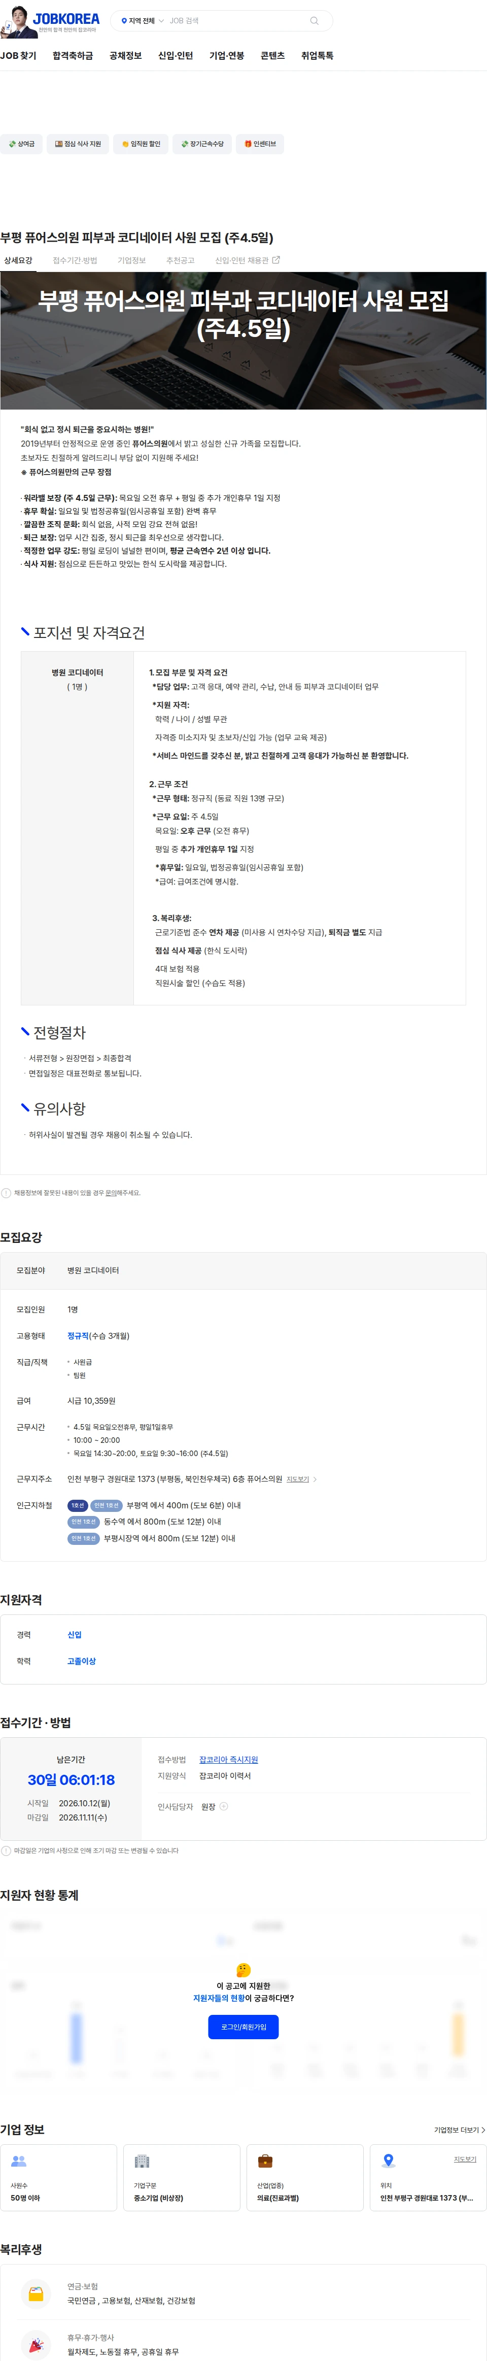Open the 취업톡톡 menu
Viewport: 487px width, 2361px height.
[x=318, y=56]
